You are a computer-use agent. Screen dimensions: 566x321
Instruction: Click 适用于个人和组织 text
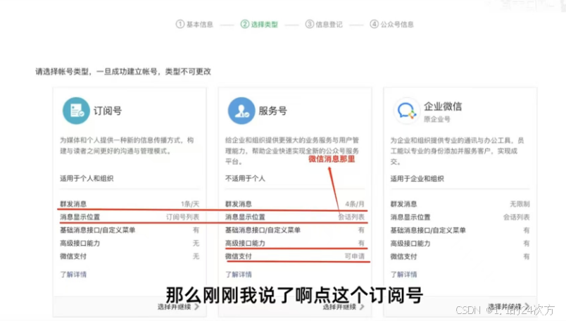click(87, 178)
